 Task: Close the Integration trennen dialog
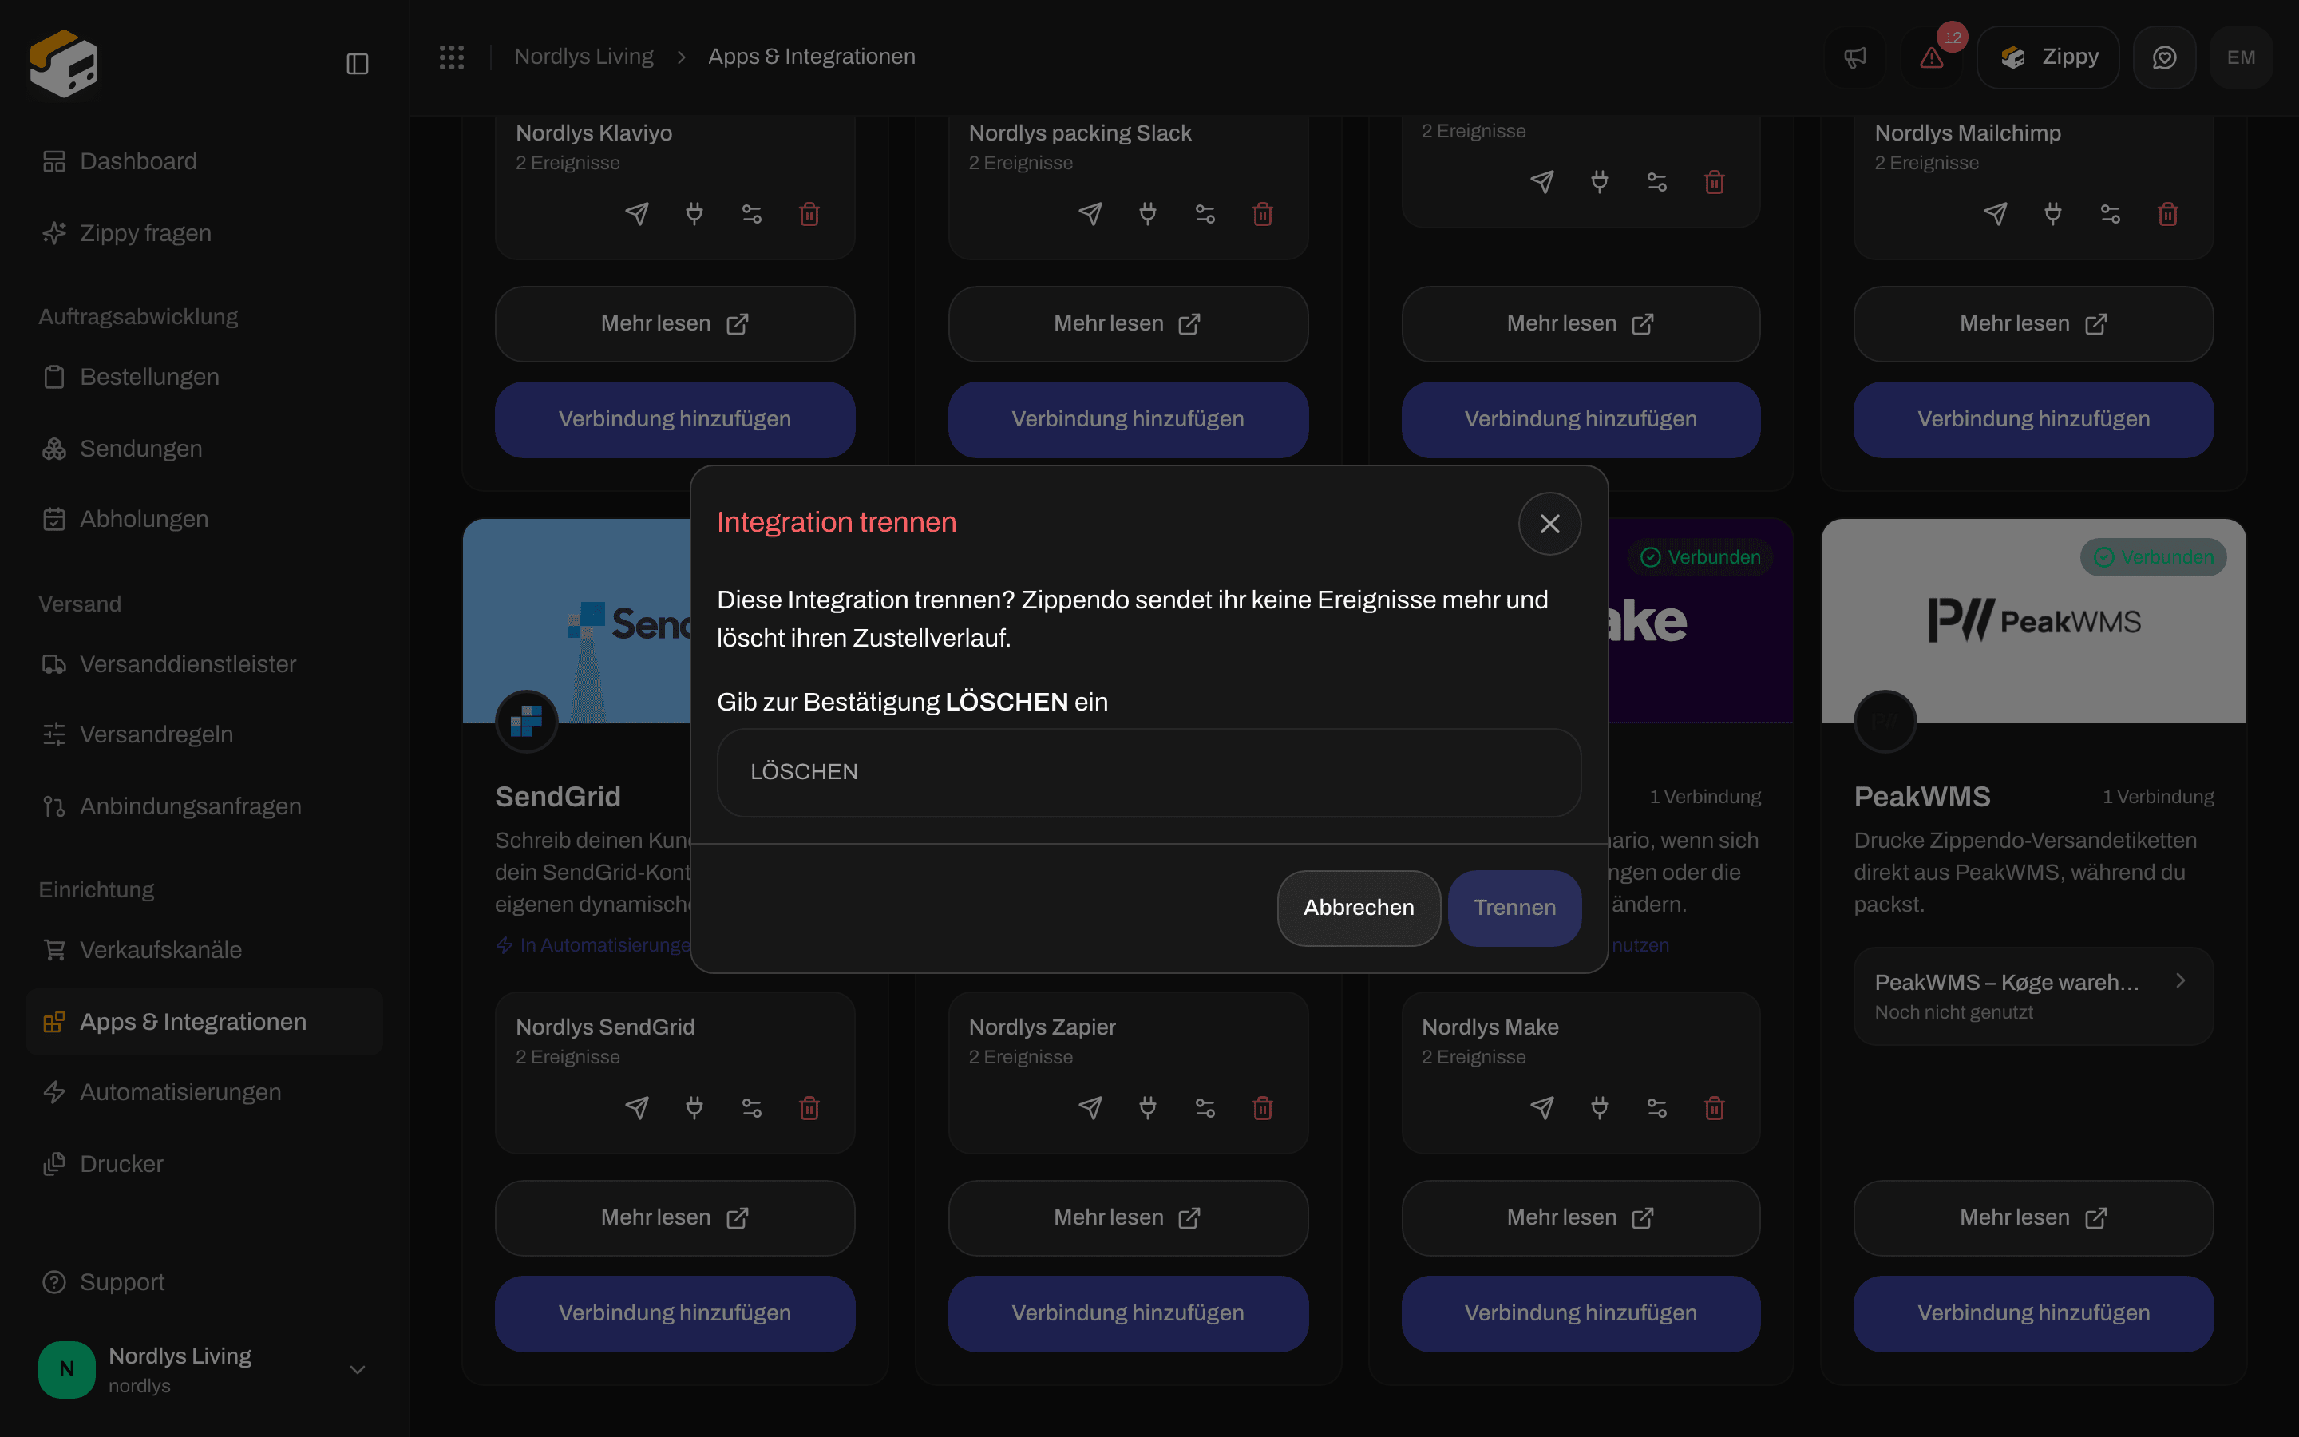point(1549,524)
